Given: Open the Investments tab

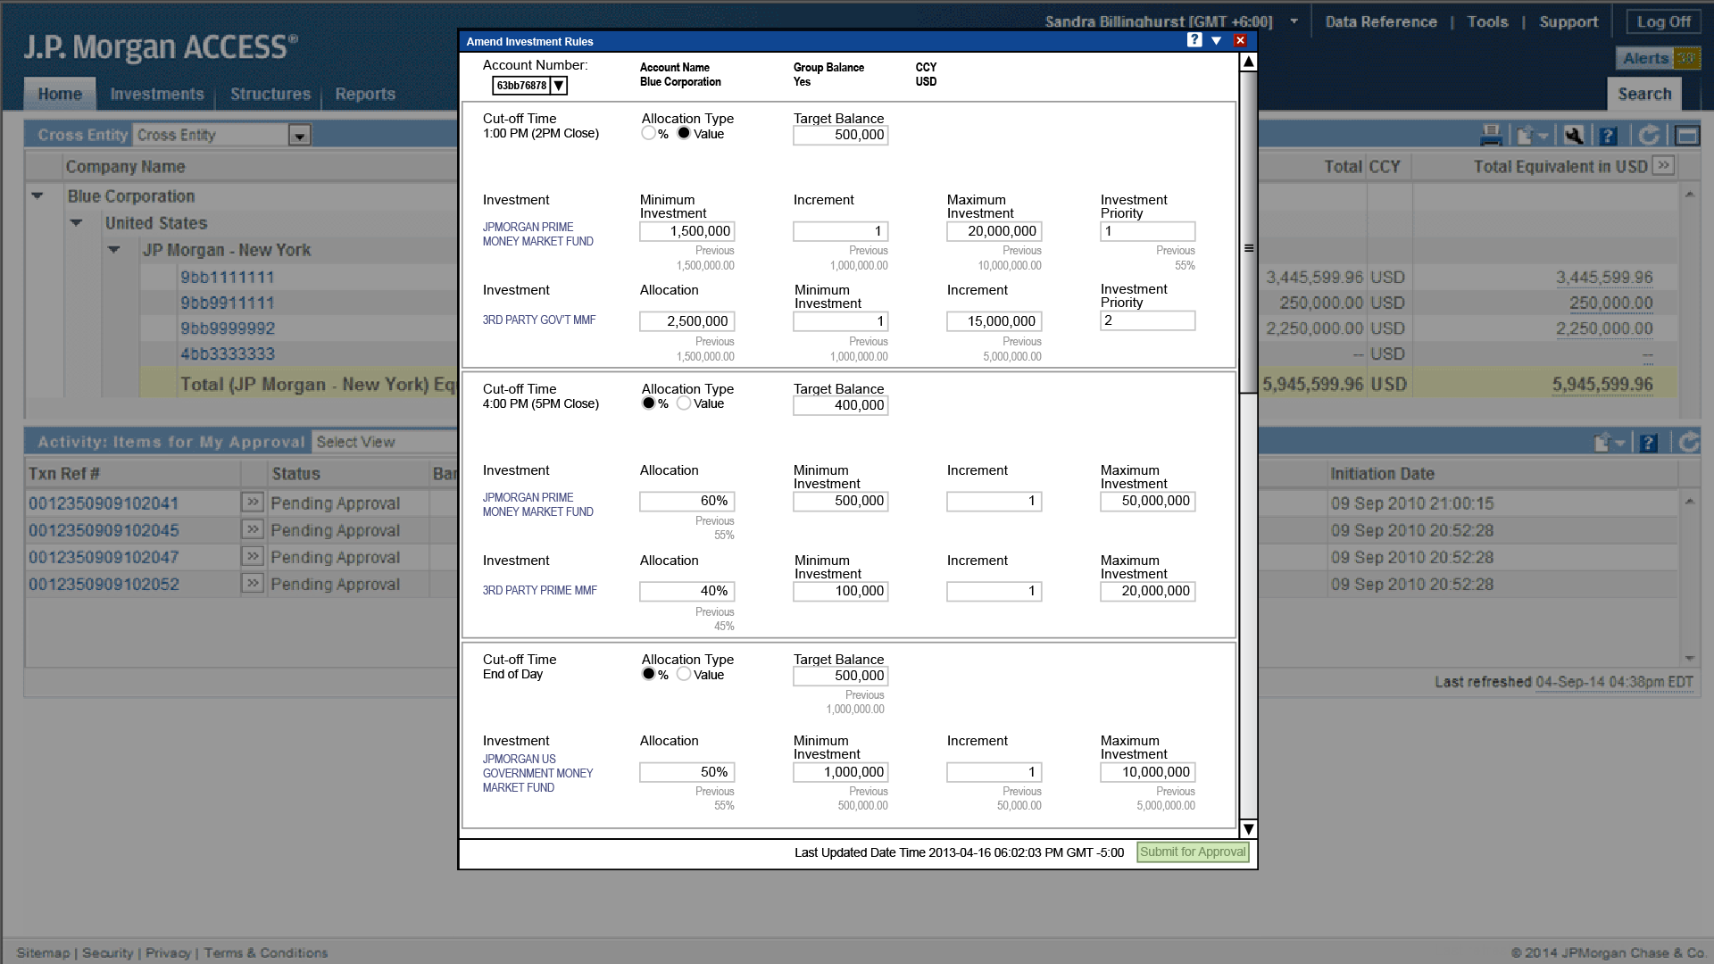Looking at the screenshot, I should click(156, 94).
